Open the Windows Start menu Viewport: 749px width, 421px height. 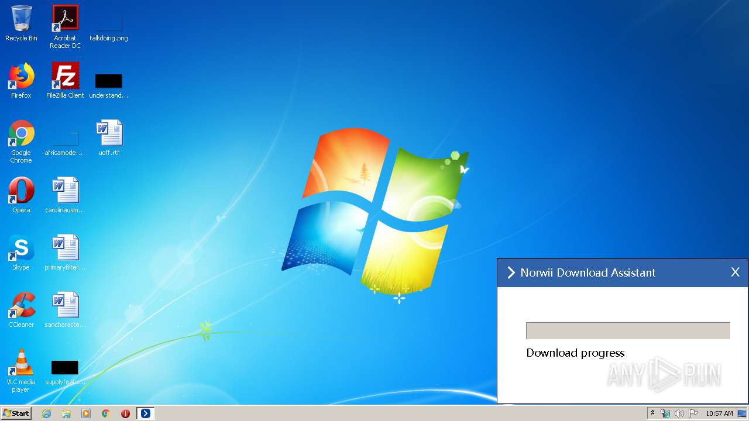click(x=16, y=413)
